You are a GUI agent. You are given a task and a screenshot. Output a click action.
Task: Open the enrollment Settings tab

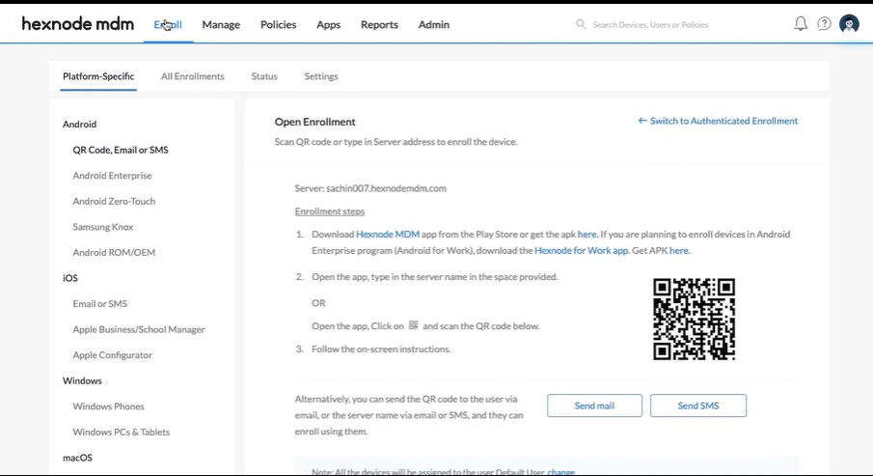click(x=321, y=76)
